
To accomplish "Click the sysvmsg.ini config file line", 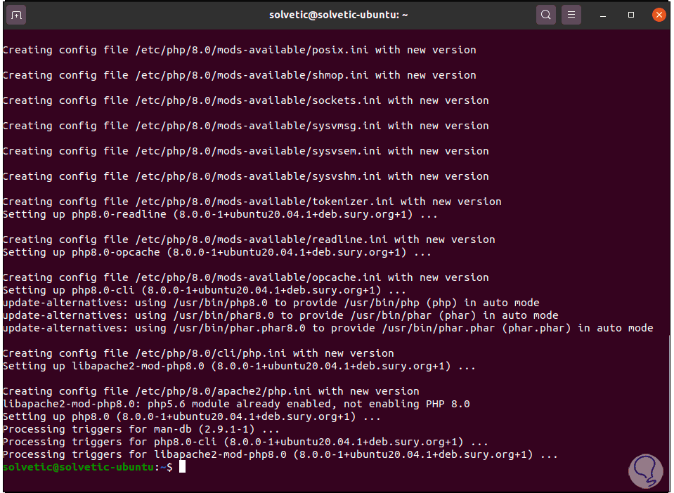I will point(245,126).
